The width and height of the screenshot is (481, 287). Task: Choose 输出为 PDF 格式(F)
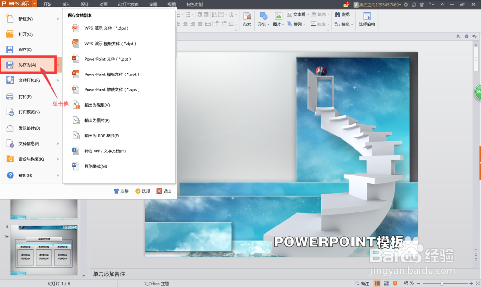118,136
